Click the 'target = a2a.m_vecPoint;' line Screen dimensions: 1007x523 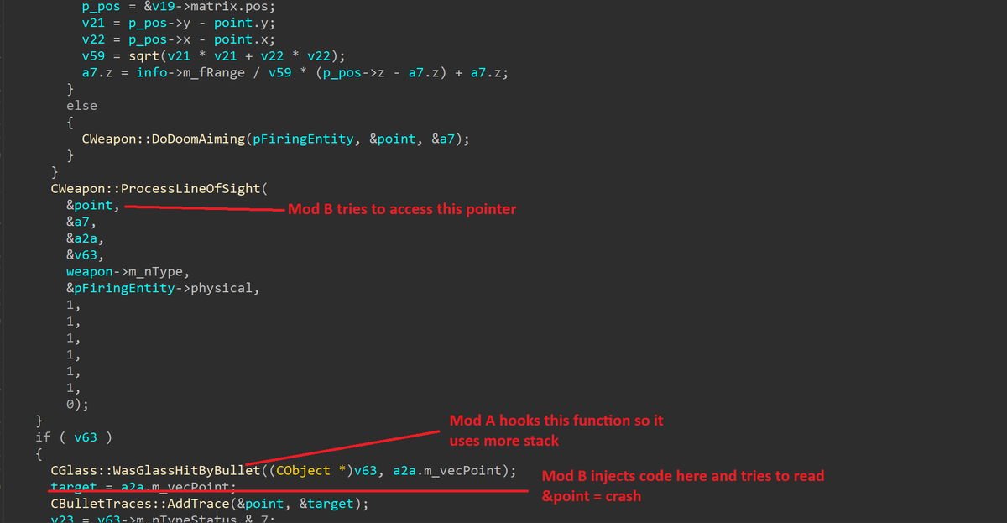coord(143,486)
